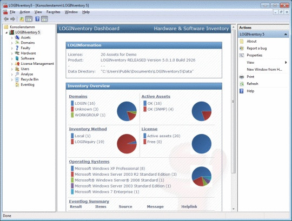Click the Up one level toolbar icon
Viewport: 292px width, 221px height.
coord(22,19)
